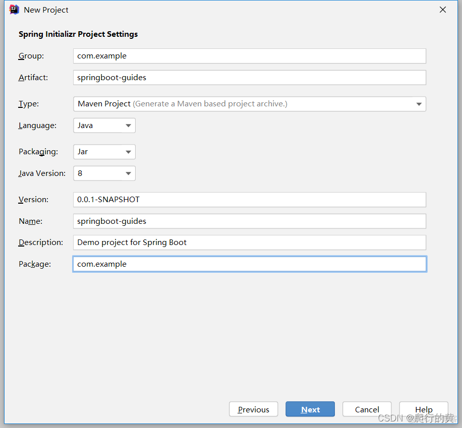Click the Type dropdown arrow
Image resolution: width=462 pixels, height=428 pixels.
[419, 104]
